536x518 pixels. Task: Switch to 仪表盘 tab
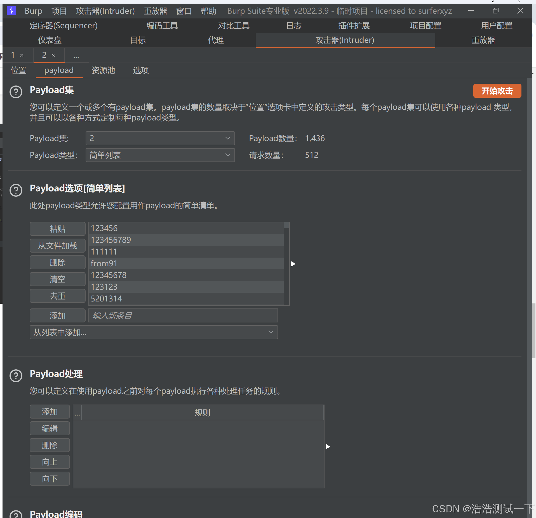[x=50, y=40]
